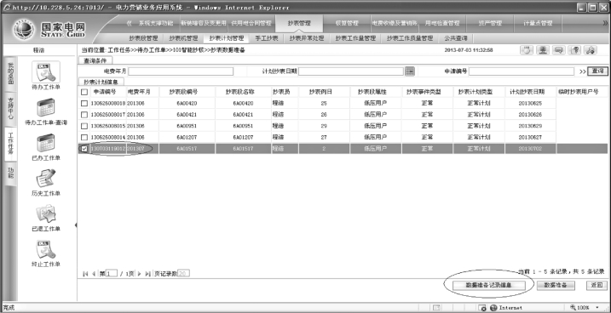
Task: Click the 数据准备 button
Action: (x=556, y=285)
